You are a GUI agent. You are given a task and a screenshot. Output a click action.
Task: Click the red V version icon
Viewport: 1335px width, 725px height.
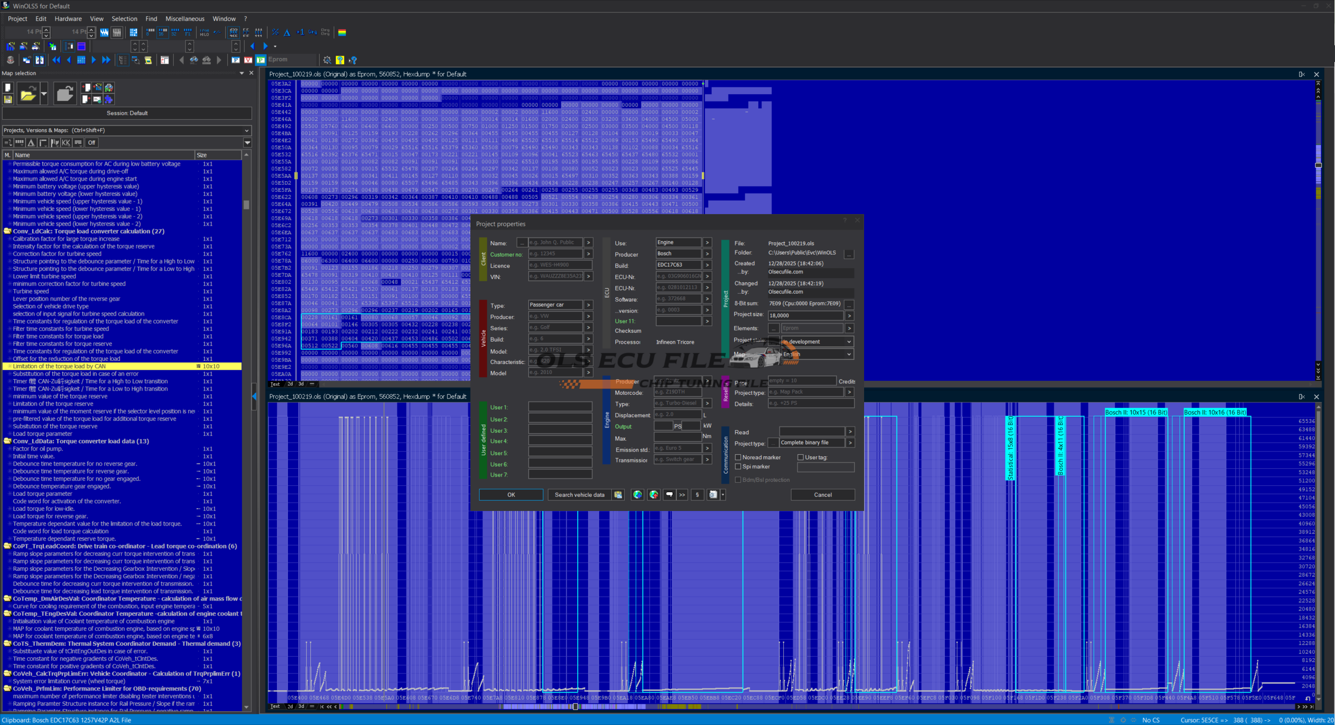pos(248,60)
